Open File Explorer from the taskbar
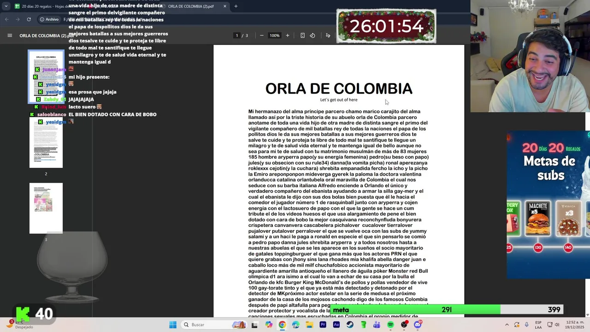This screenshot has width=590, height=332. coord(309,325)
